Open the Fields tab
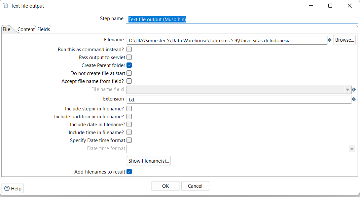 44,29
